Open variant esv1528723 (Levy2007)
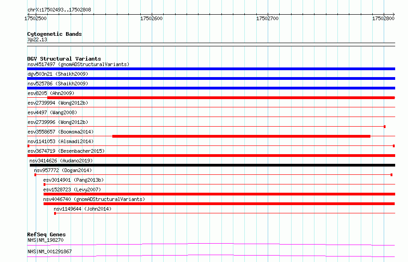Screen dimensions: 408x262 72,190
